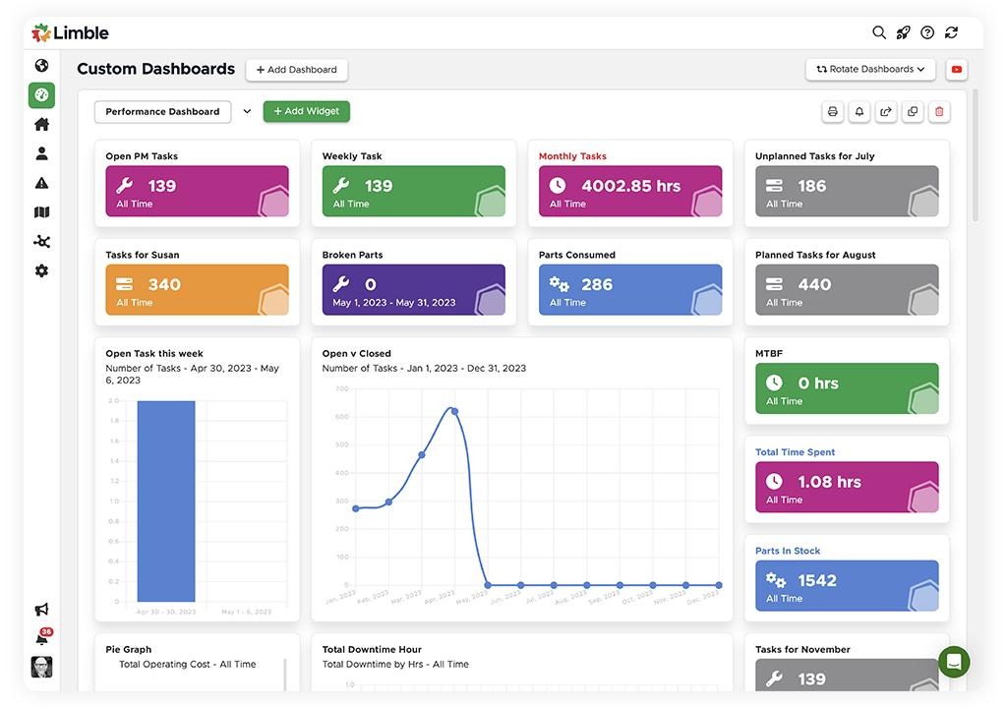Open the Unplanned Tasks for July tile

[847, 191]
